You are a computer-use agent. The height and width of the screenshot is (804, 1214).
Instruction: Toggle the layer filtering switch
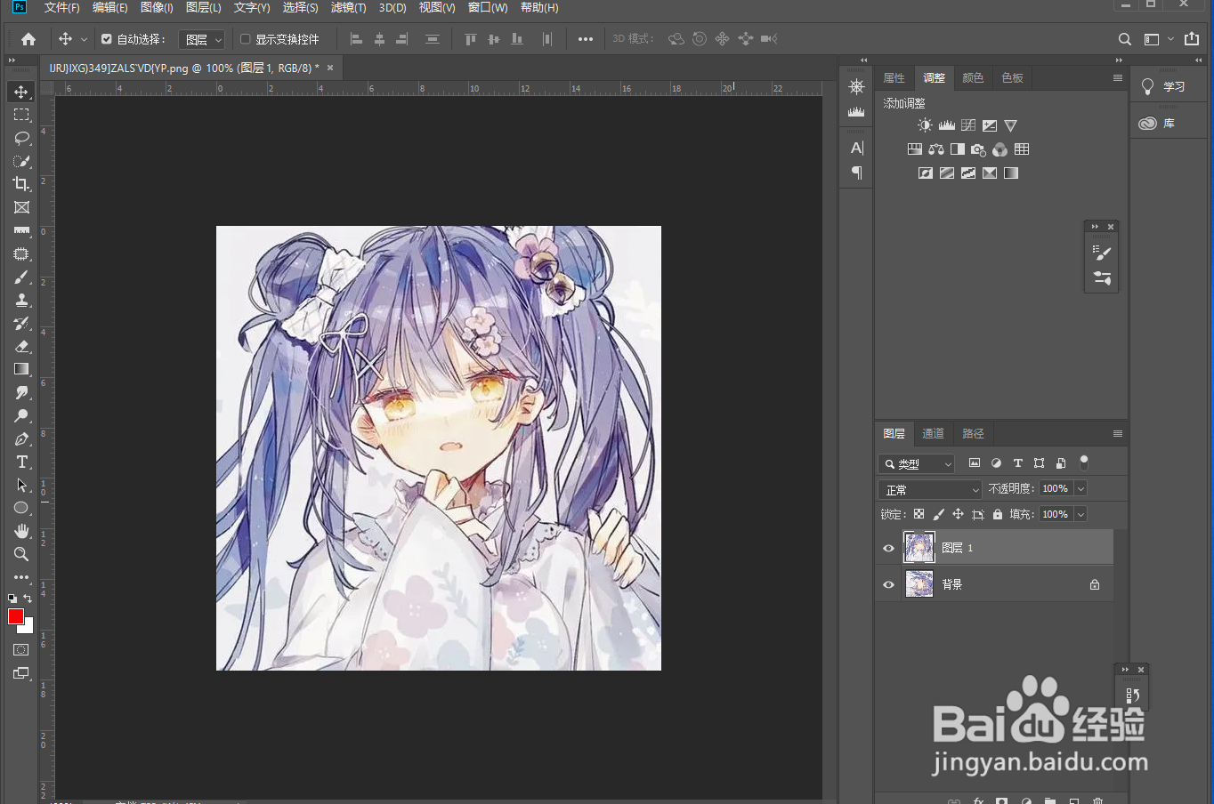[1084, 462]
